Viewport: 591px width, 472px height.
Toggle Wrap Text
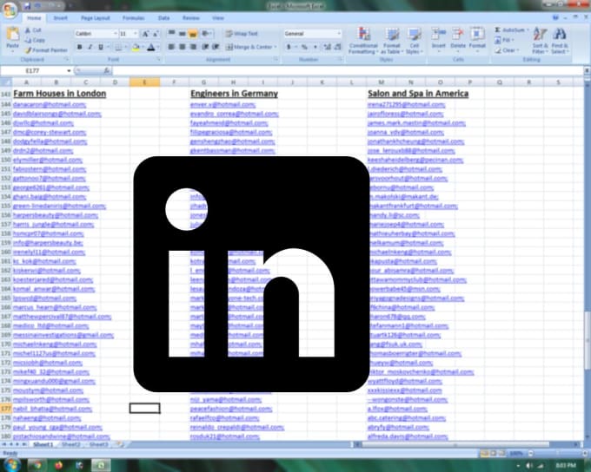click(242, 34)
